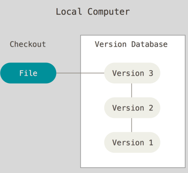Click the Local Computer title
The width and height of the screenshot is (188, 173).
tap(93, 12)
